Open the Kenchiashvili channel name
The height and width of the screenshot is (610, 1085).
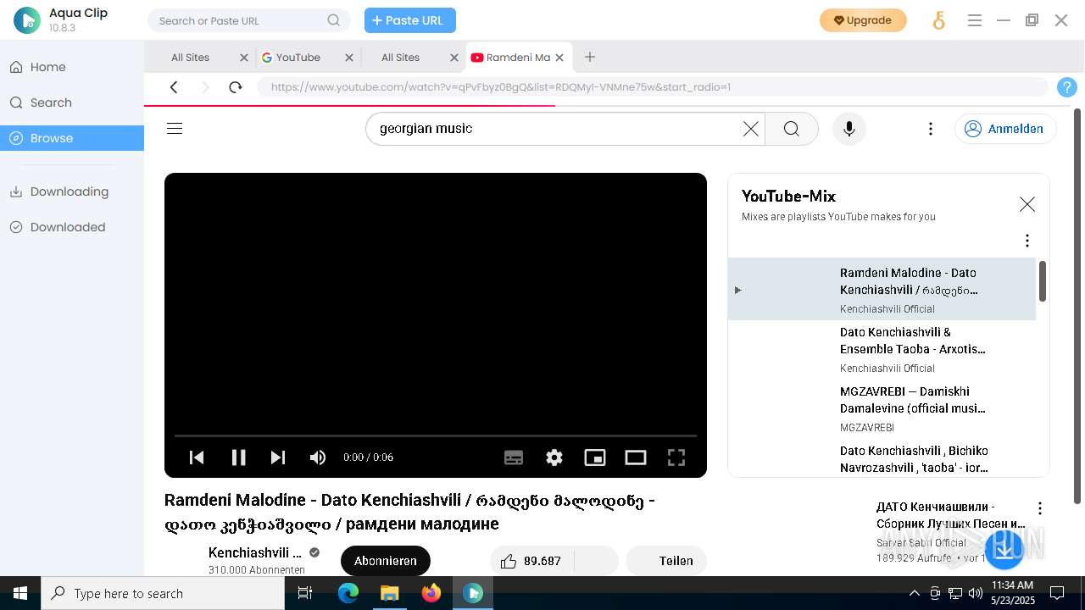[255, 552]
